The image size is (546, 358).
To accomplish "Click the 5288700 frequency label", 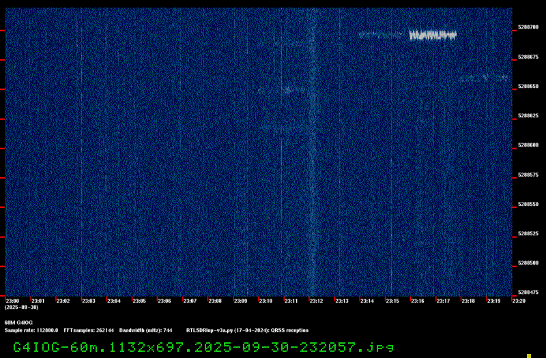I will click(x=528, y=27).
